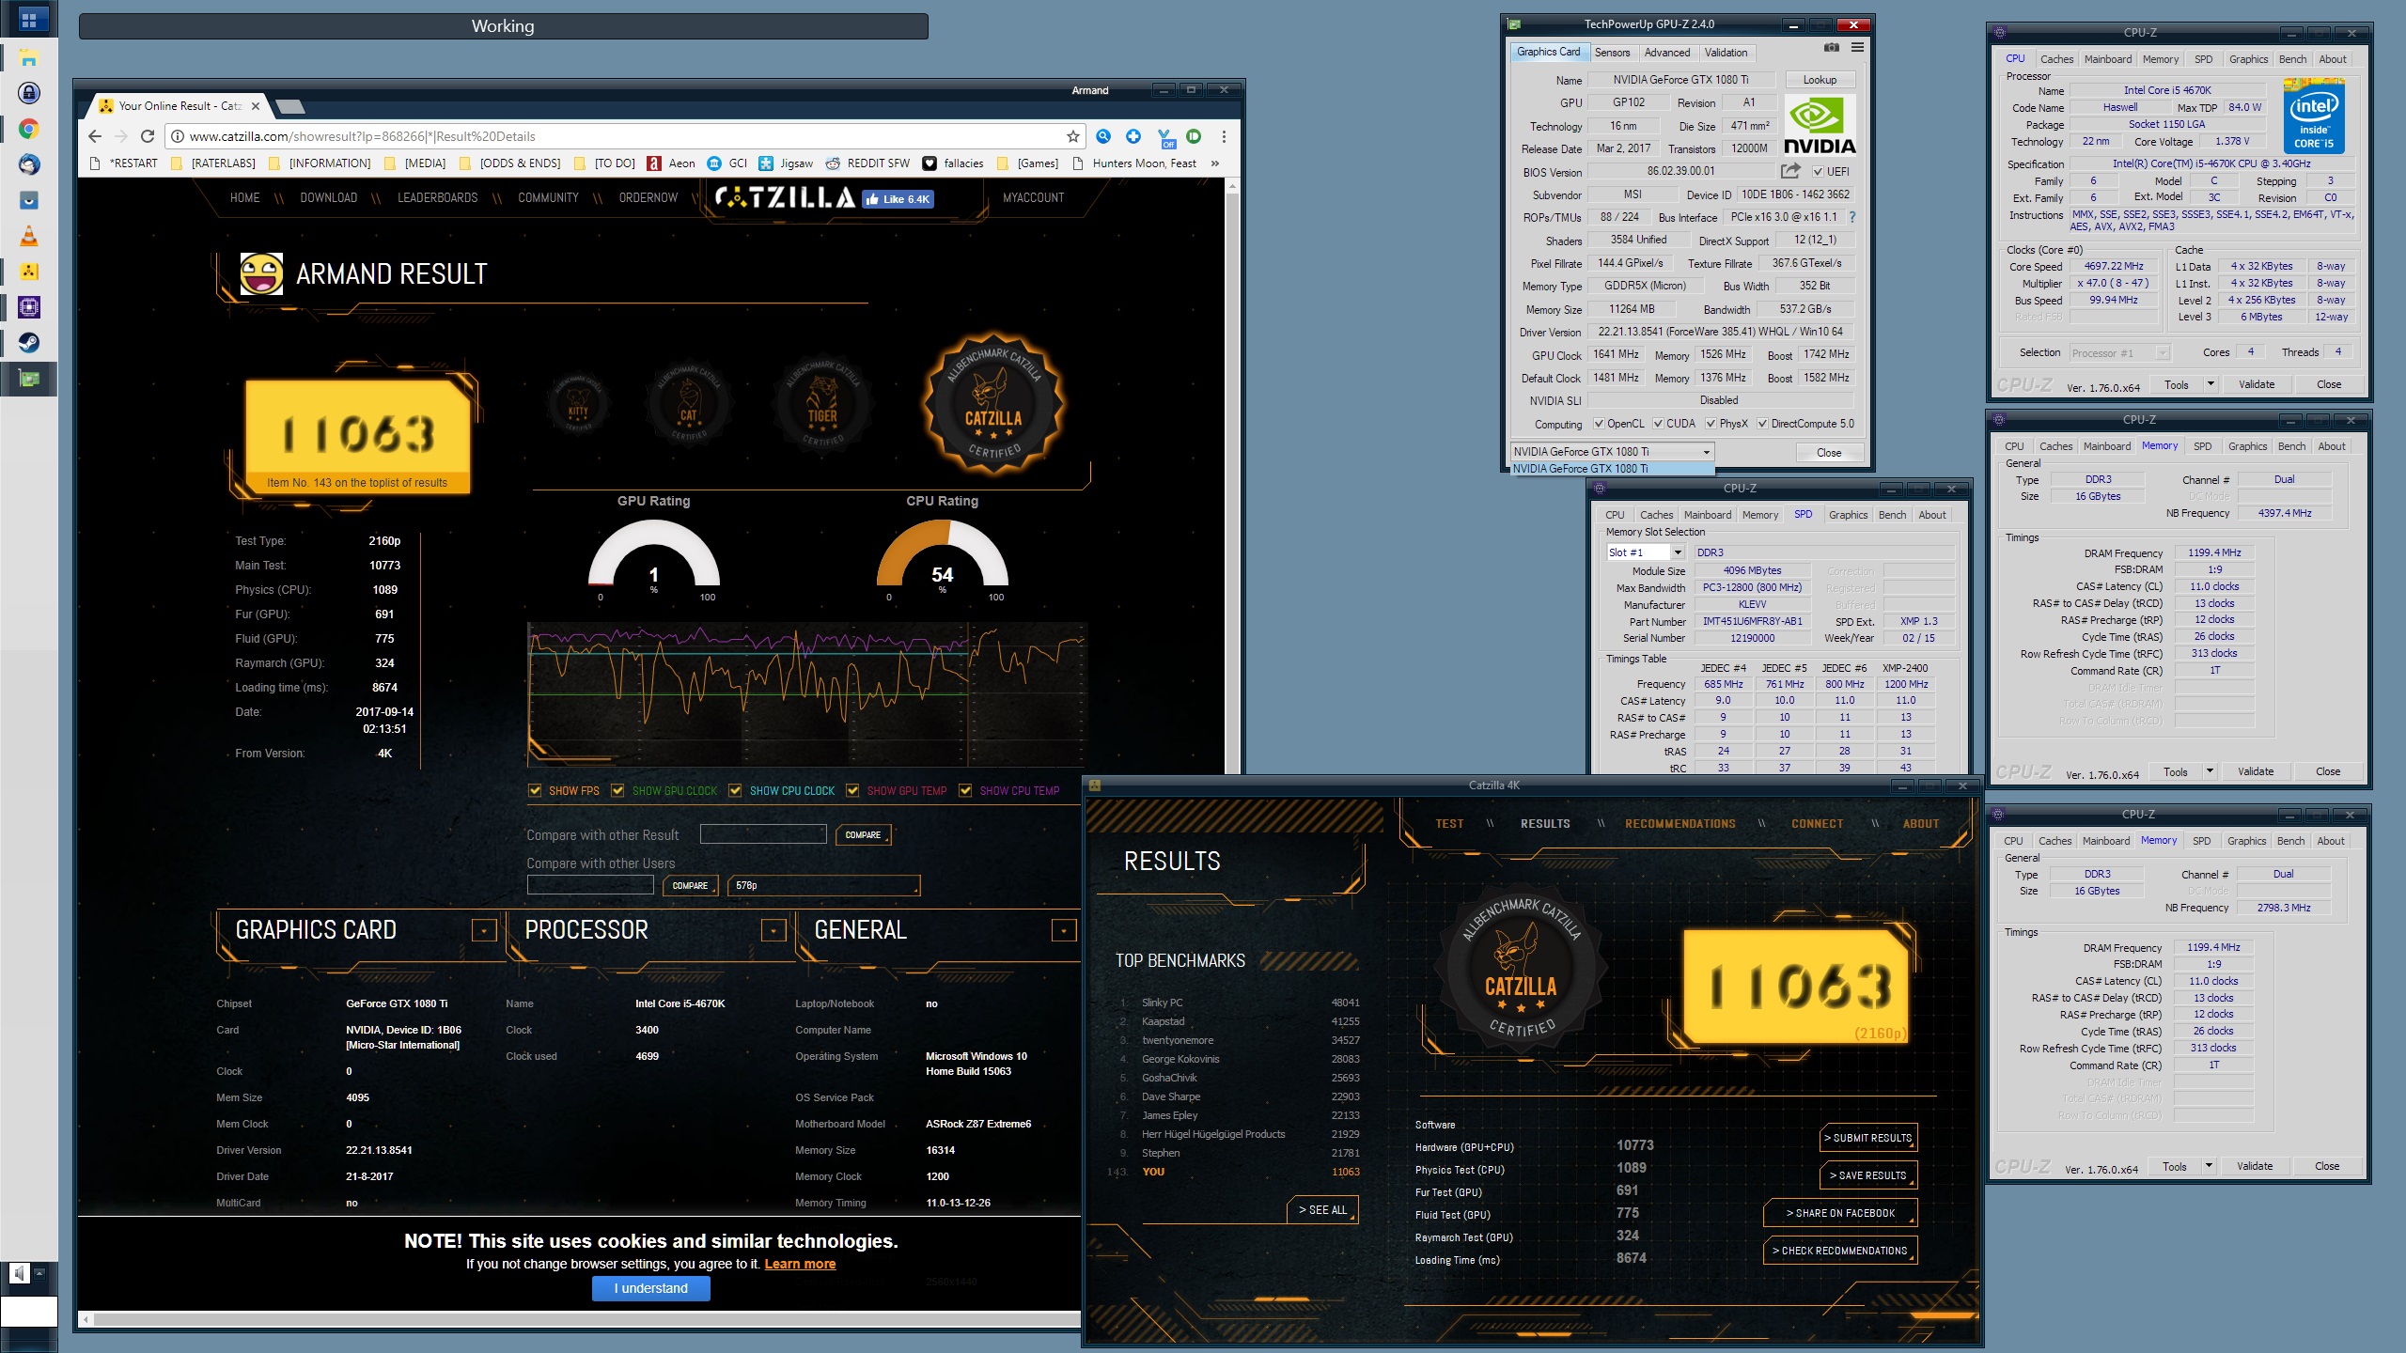Reload the Catzilla result page
The height and width of the screenshot is (1353, 2406).
pos(148,136)
